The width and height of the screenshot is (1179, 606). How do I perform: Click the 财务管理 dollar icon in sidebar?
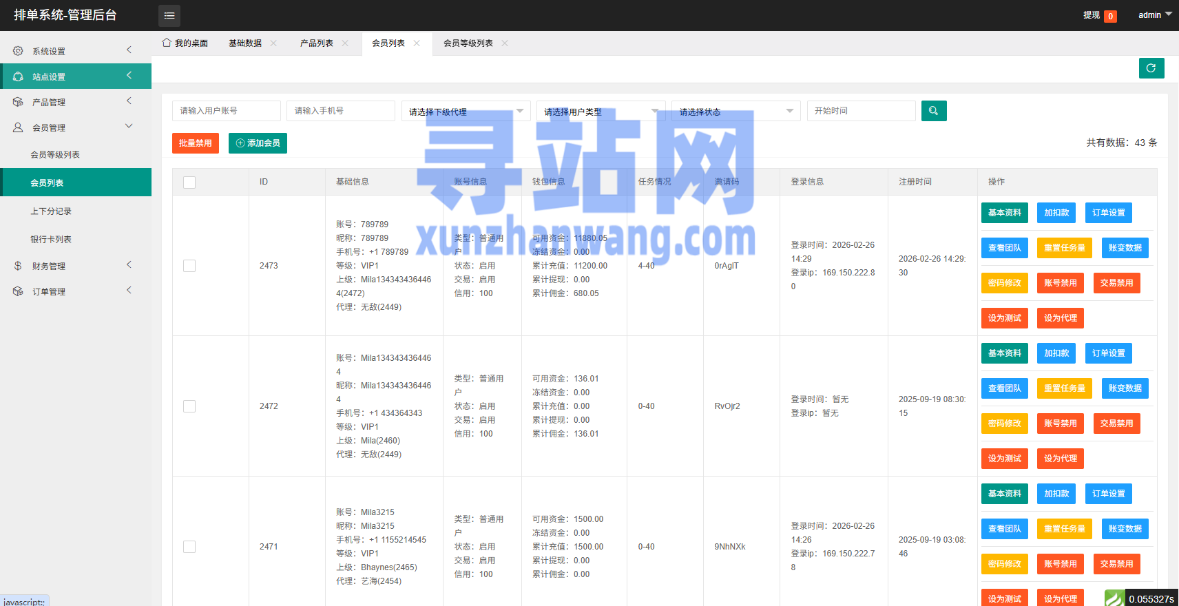click(x=18, y=266)
